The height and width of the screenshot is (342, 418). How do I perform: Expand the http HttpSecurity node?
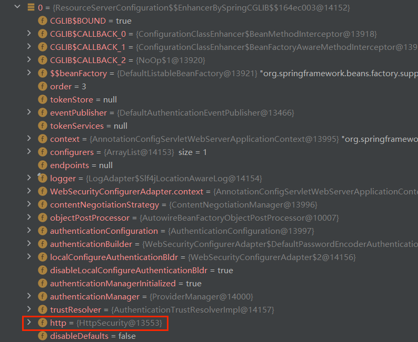pos(29,323)
